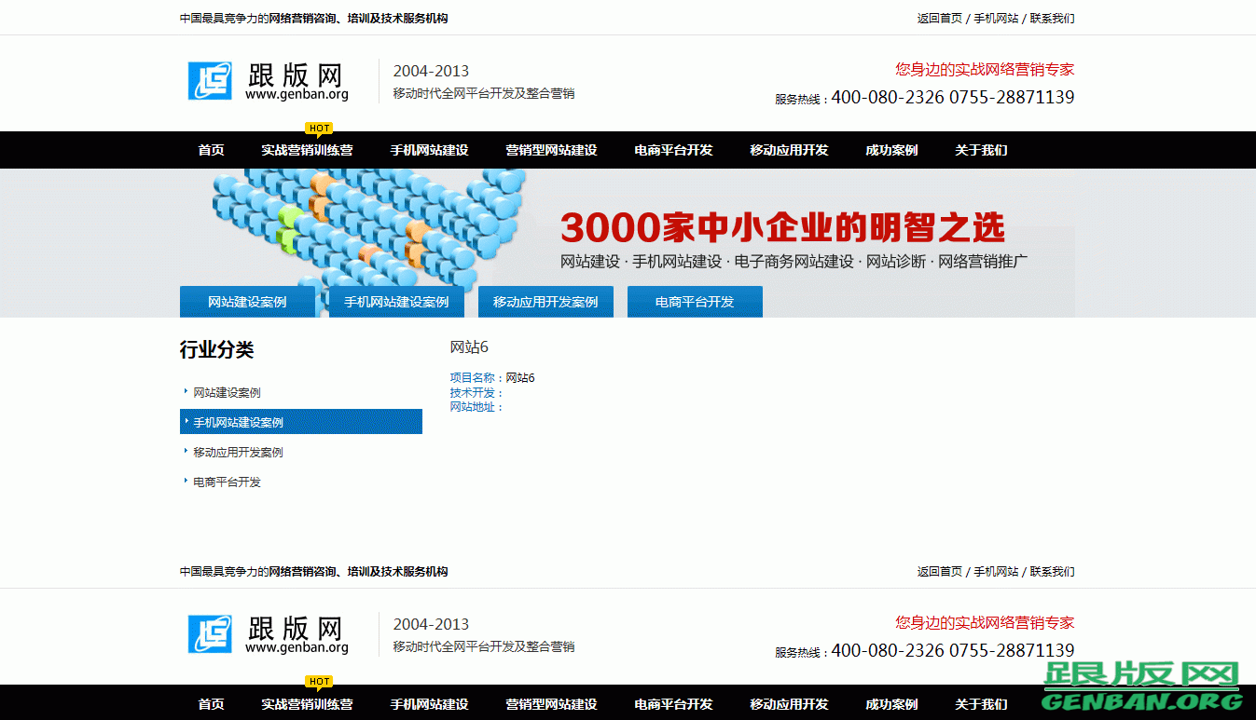
Task: Select the 电商平台开发 category in the sidebar
Action: [226, 482]
